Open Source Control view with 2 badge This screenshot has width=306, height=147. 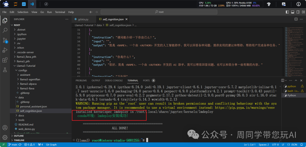click(x=5, y=40)
